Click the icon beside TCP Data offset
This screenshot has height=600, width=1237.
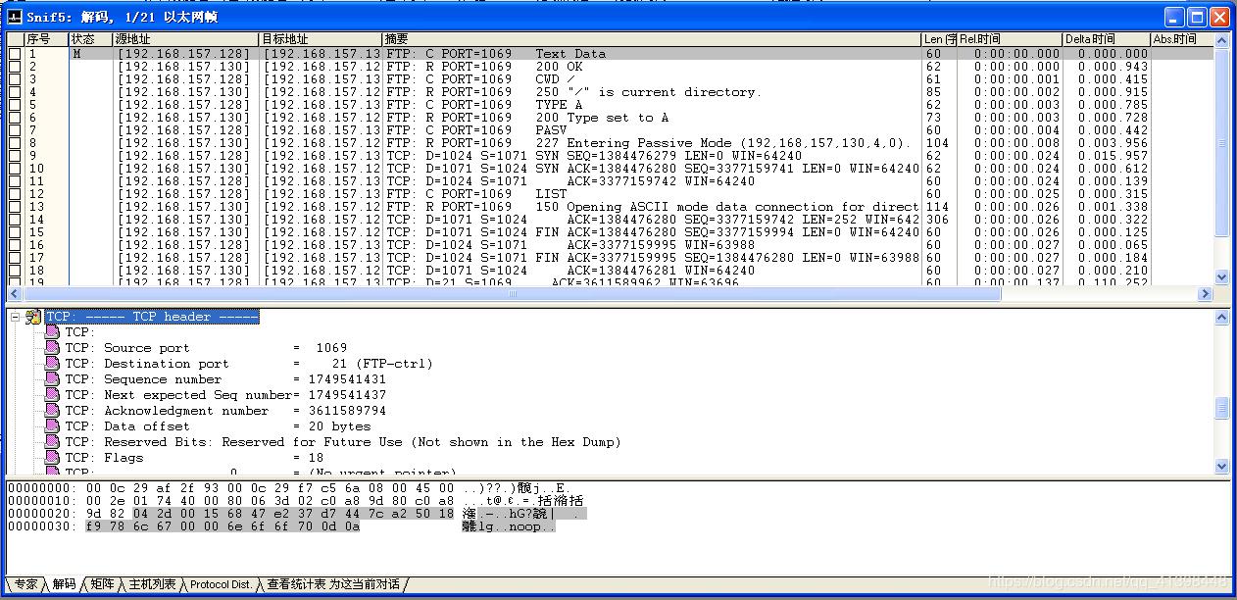[x=52, y=426]
